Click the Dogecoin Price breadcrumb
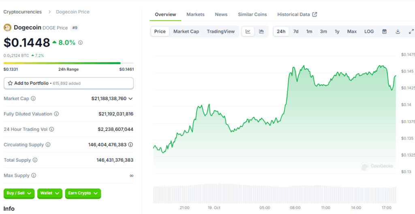The image size is (415, 214). (73, 12)
